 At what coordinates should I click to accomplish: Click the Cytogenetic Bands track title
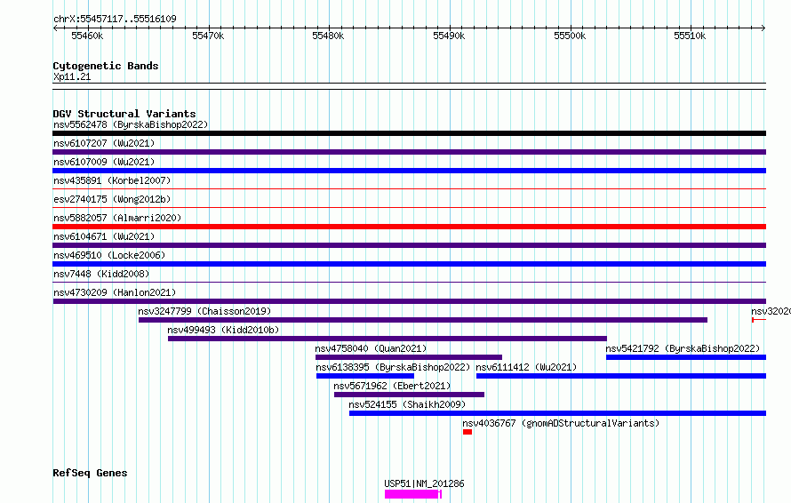pos(106,66)
